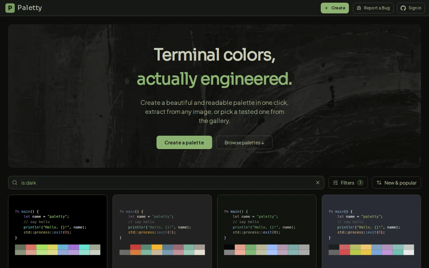Viewport: 429px width, 268px height.
Task: Open the Paletty home link text
Action: click(29, 8)
